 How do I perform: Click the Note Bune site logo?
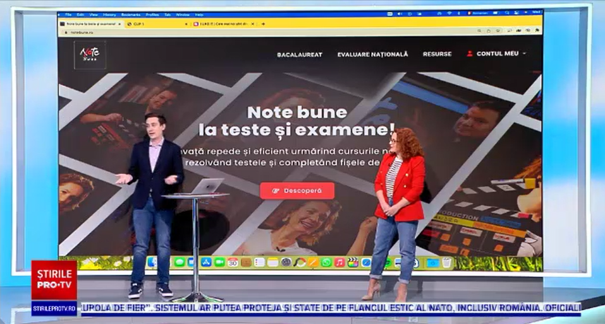89,54
